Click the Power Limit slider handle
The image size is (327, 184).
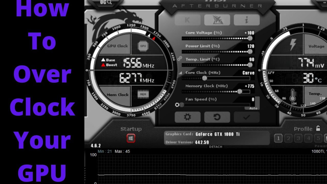point(250,52)
